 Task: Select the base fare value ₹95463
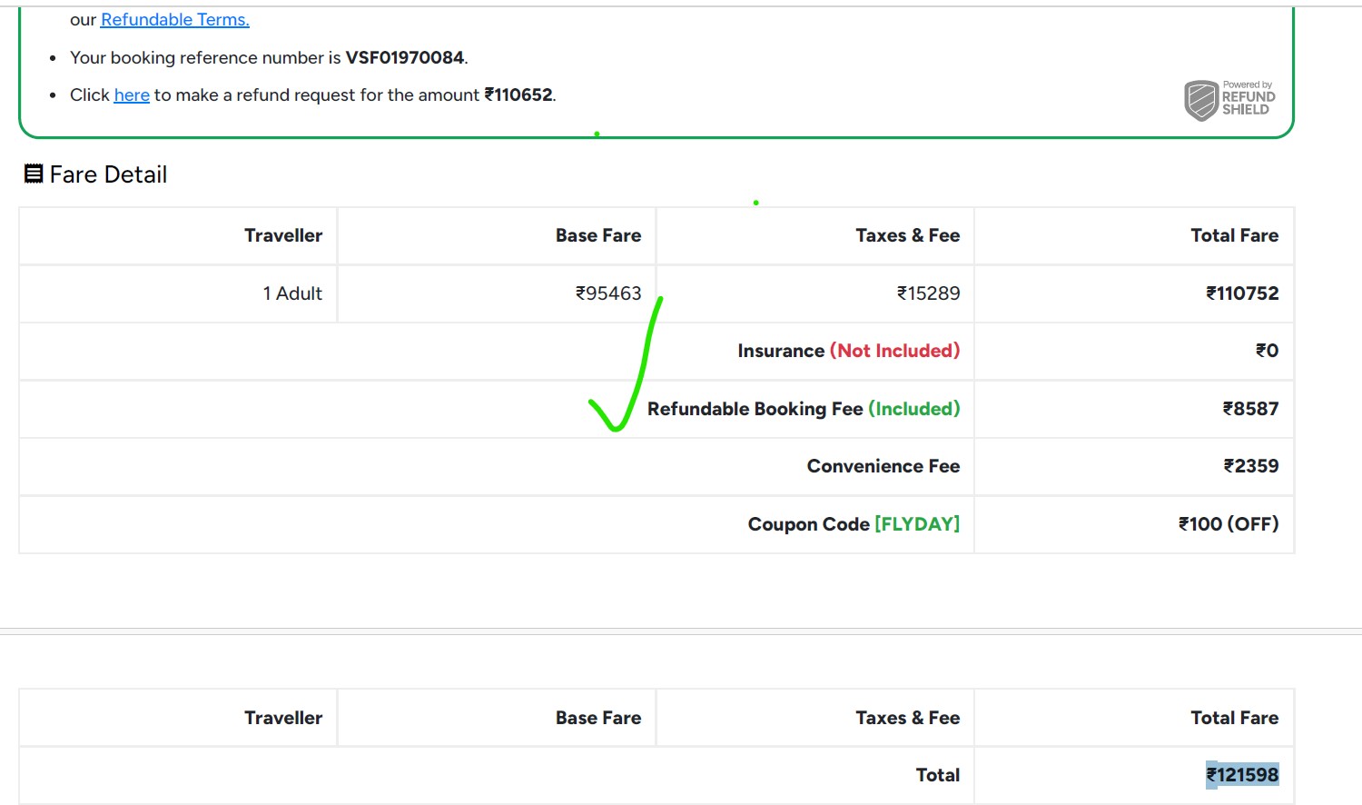[608, 293]
